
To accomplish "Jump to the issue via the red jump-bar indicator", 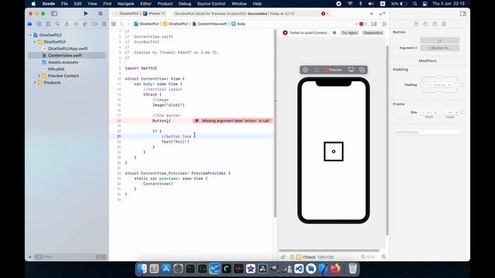I will (x=361, y=24).
